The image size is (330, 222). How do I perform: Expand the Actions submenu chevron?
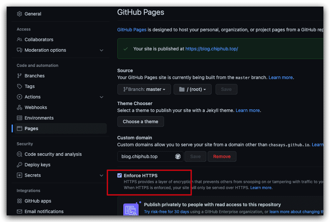pyautogui.click(x=102, y=97)
